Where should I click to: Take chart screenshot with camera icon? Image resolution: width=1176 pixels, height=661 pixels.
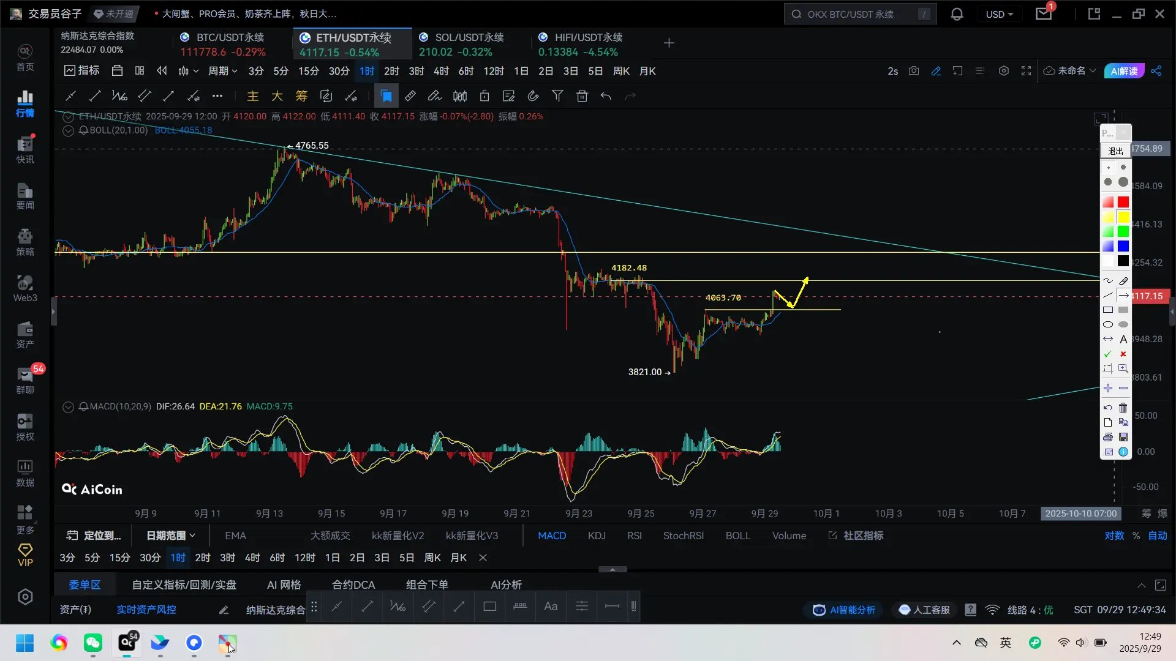point(914,71)
